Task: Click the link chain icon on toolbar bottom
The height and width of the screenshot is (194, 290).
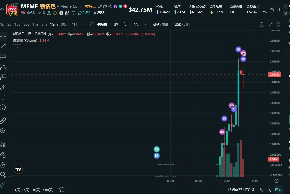Action: (x=3, y=185)
